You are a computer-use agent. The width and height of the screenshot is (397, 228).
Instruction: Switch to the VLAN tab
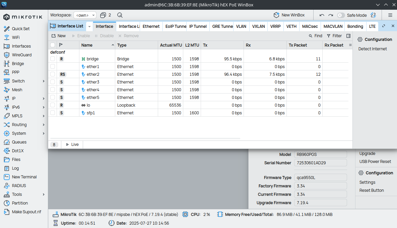click(x=241, y=26)
